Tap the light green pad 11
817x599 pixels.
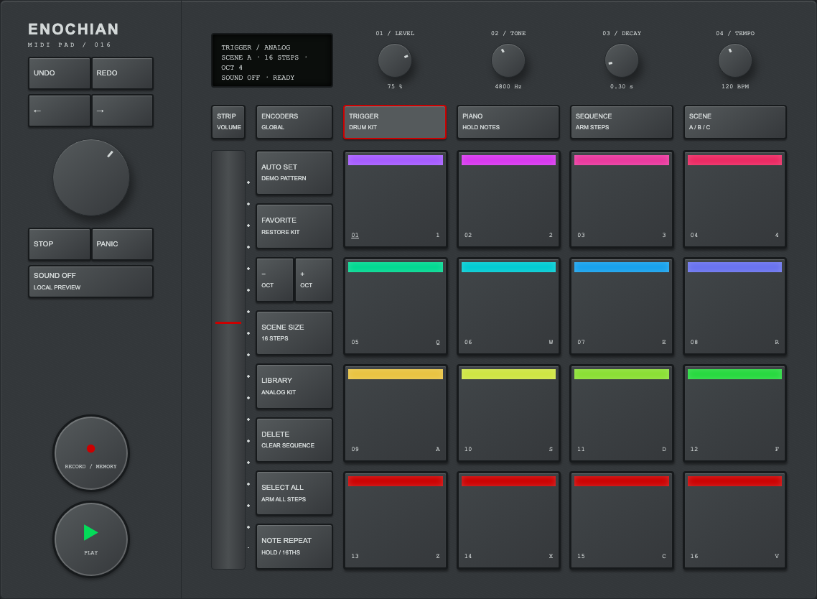click(x=622, y=414)
